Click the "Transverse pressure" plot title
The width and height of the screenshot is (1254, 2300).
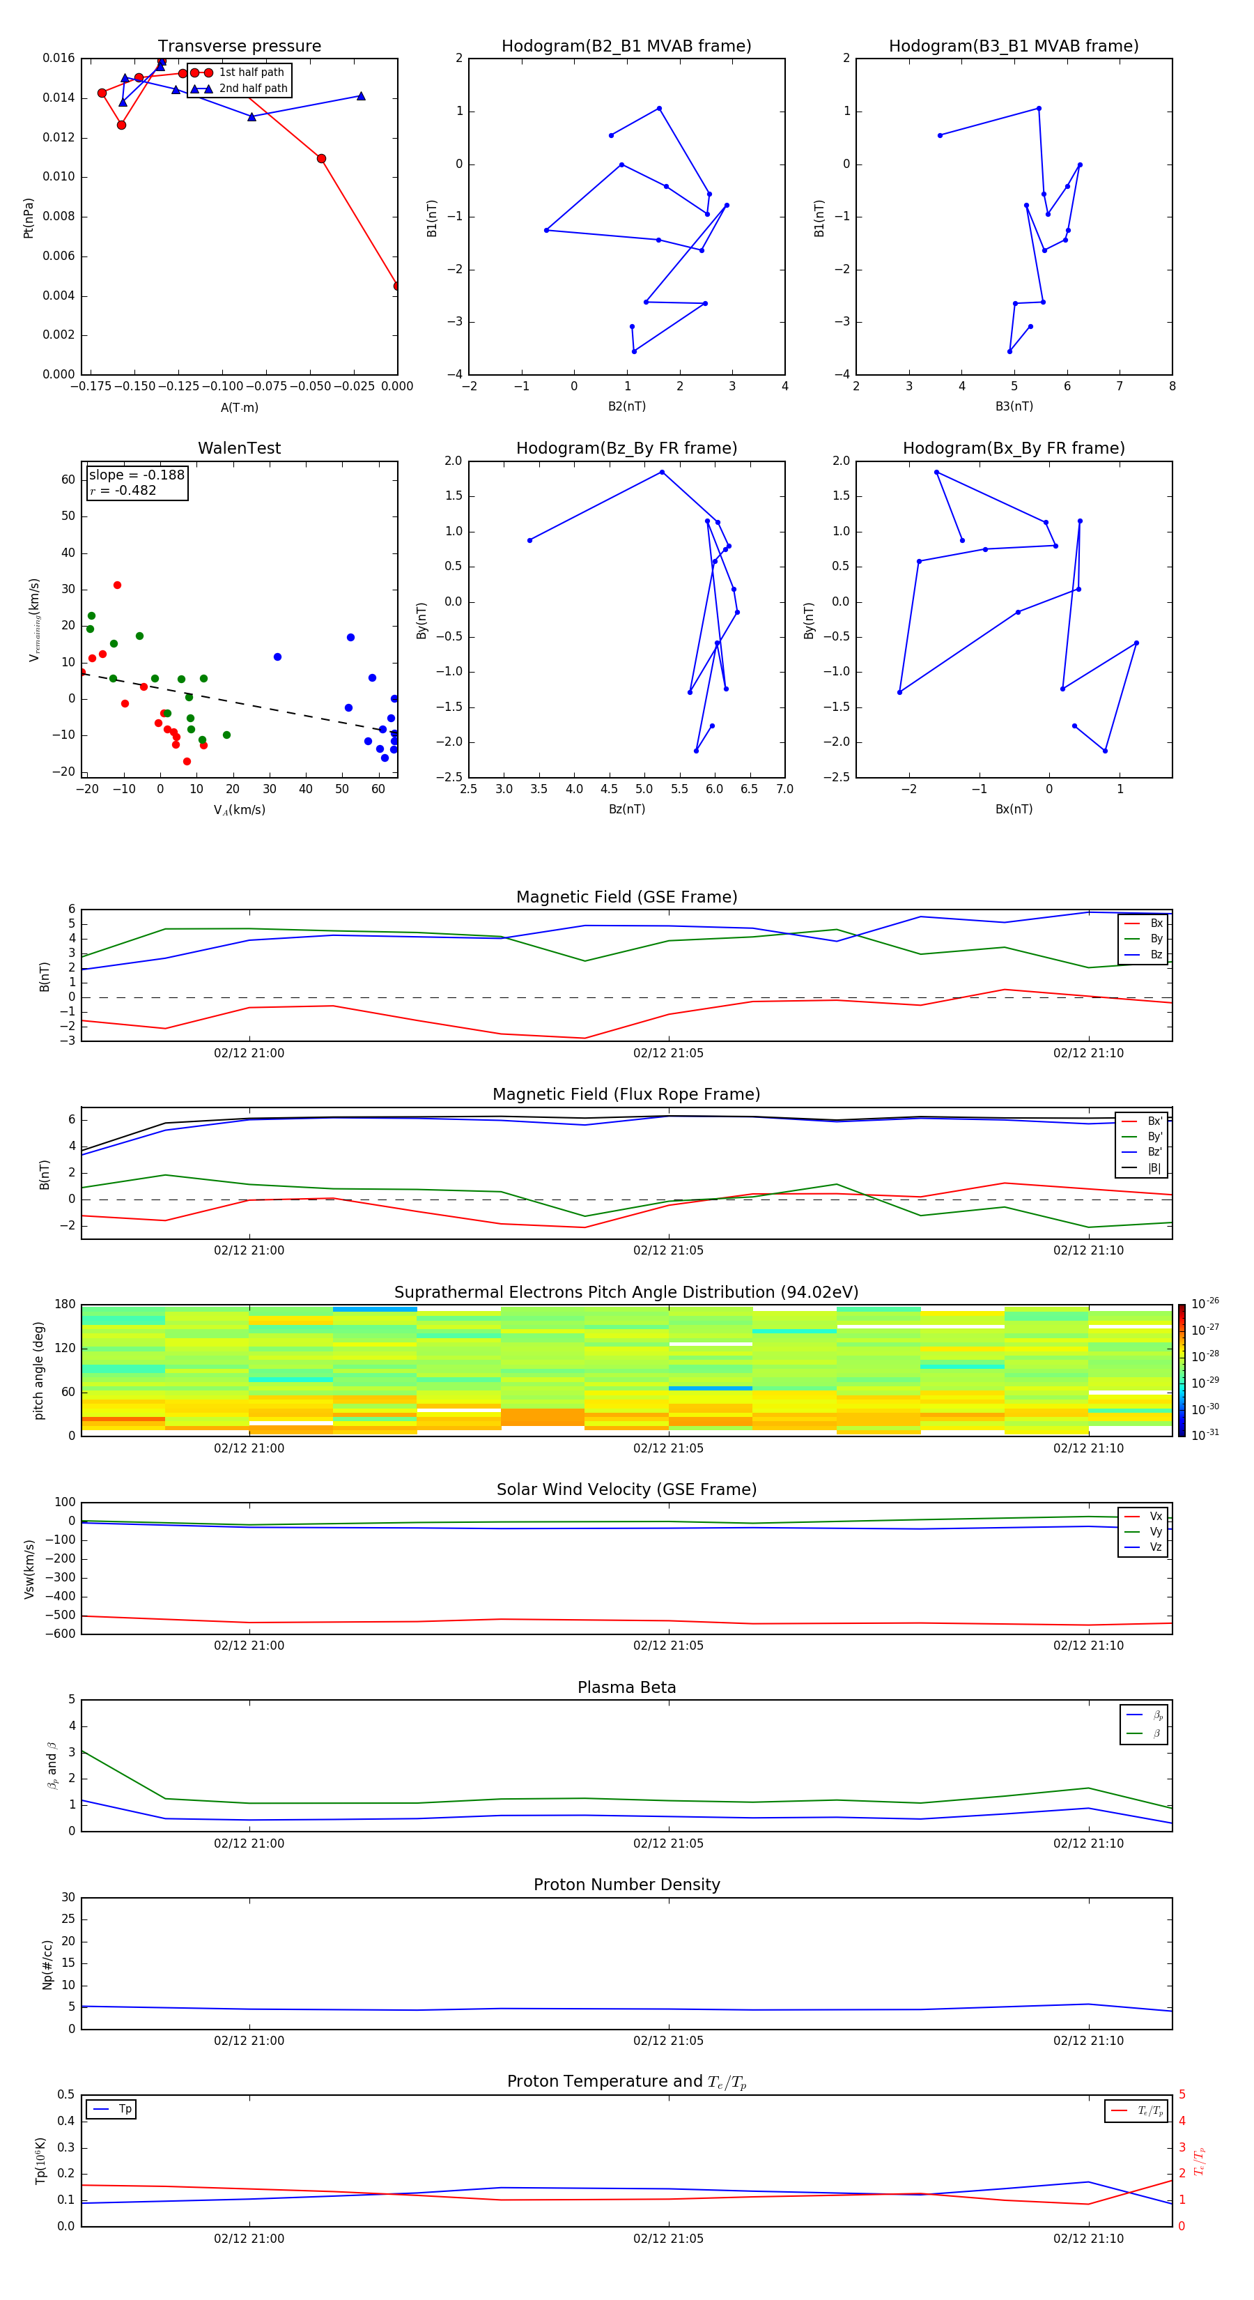239,47
